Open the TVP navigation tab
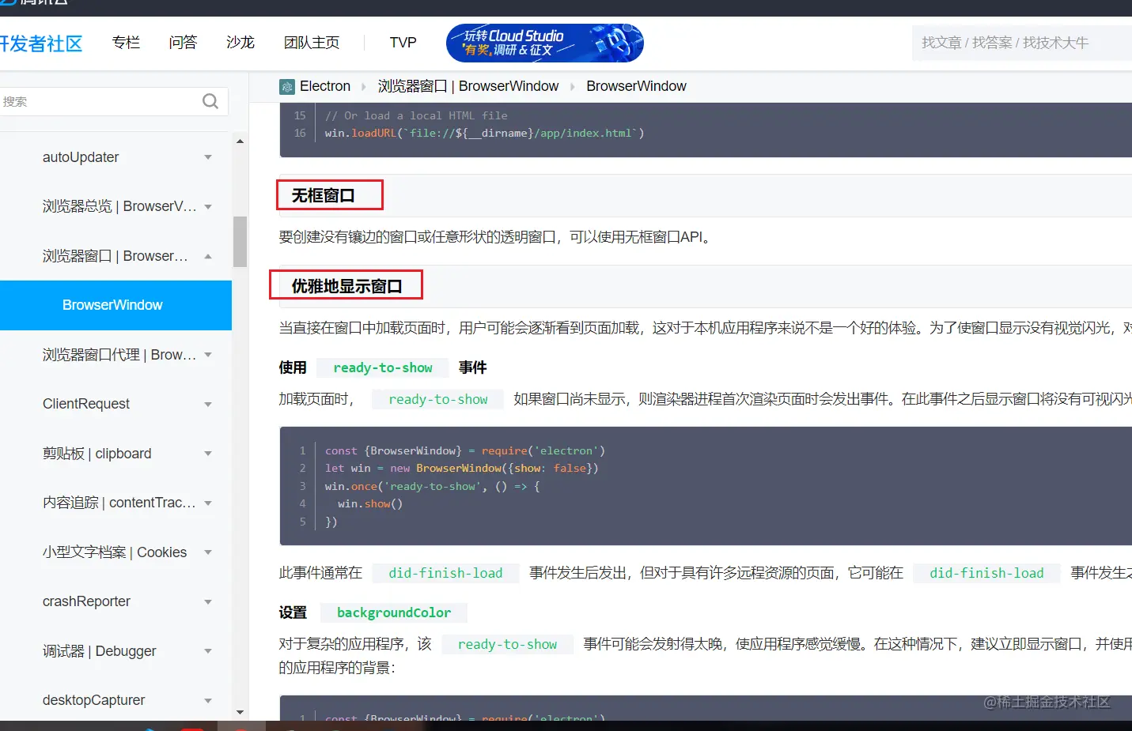The height and width of the screenshot is (731, 1132). [403, 43]
